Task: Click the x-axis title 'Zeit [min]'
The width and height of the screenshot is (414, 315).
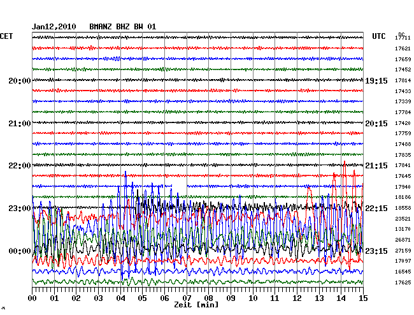Action: tap(196, 305)
